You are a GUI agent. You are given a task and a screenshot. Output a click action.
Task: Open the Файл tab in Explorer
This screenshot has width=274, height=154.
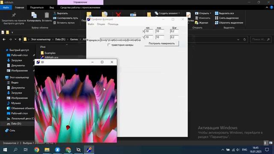click(6, 8)
